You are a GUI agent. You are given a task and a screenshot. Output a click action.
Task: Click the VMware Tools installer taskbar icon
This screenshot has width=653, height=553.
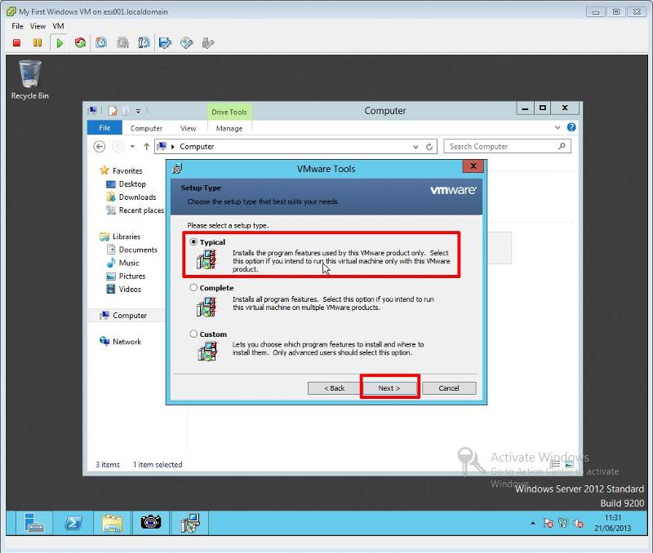tap(190, 523)
